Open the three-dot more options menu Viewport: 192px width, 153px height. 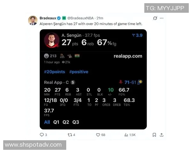click(x=162, y=18)
